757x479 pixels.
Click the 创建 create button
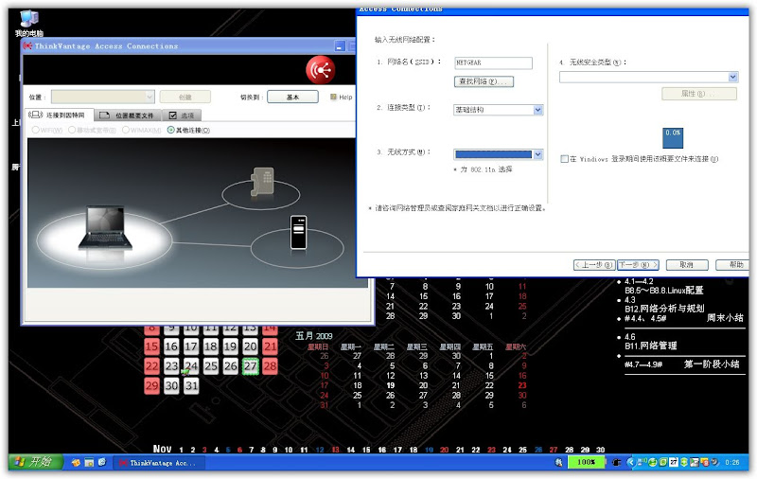pos(185,97)
